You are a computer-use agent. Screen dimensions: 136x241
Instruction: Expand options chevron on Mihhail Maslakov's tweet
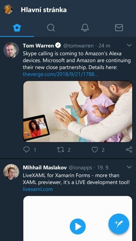pos(129,167)
